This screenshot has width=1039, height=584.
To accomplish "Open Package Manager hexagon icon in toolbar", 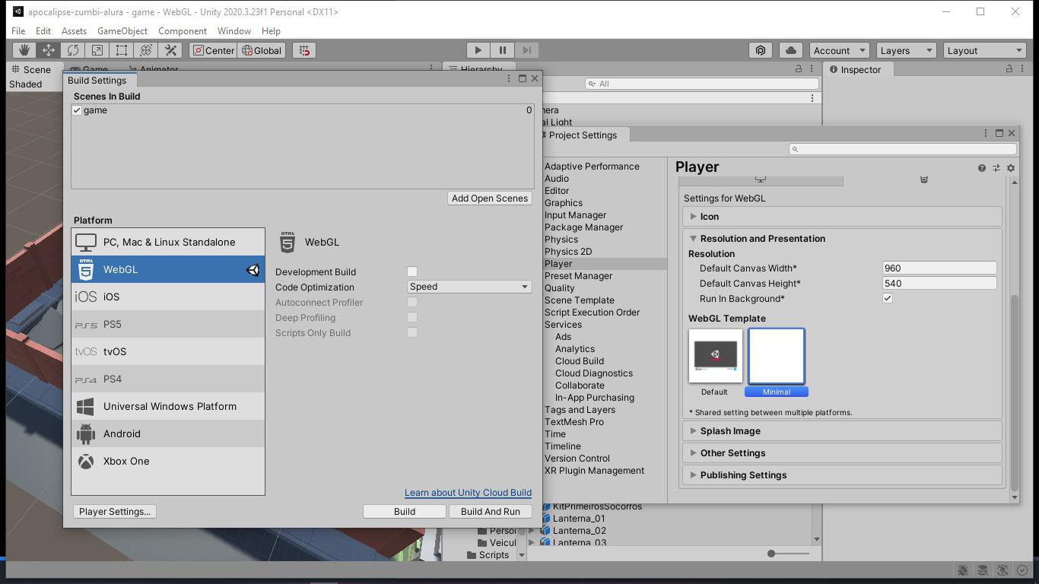I will pyautogui.click(x=761, y=50).
